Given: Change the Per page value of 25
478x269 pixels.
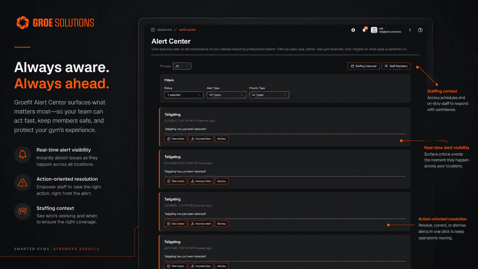Looking at the screenshot, I should coord(182,66).
